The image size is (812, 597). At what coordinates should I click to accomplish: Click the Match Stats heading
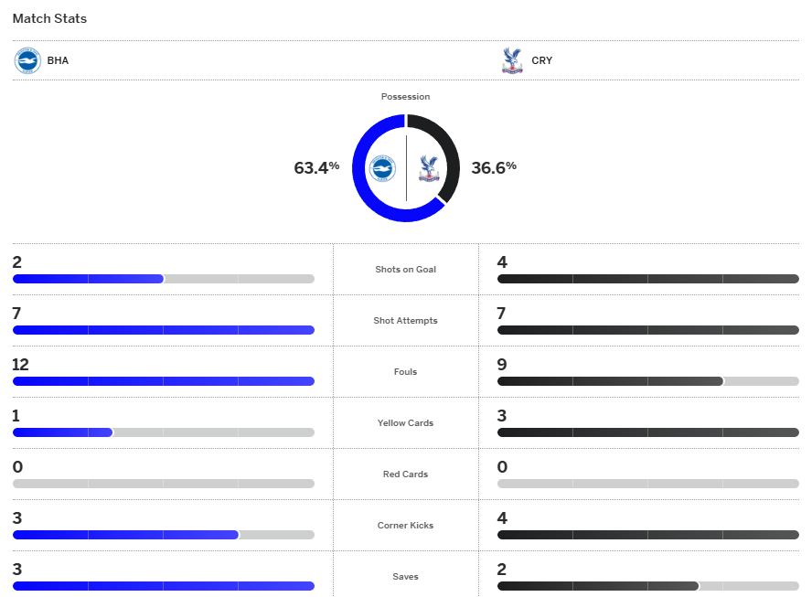pos(49,18)
